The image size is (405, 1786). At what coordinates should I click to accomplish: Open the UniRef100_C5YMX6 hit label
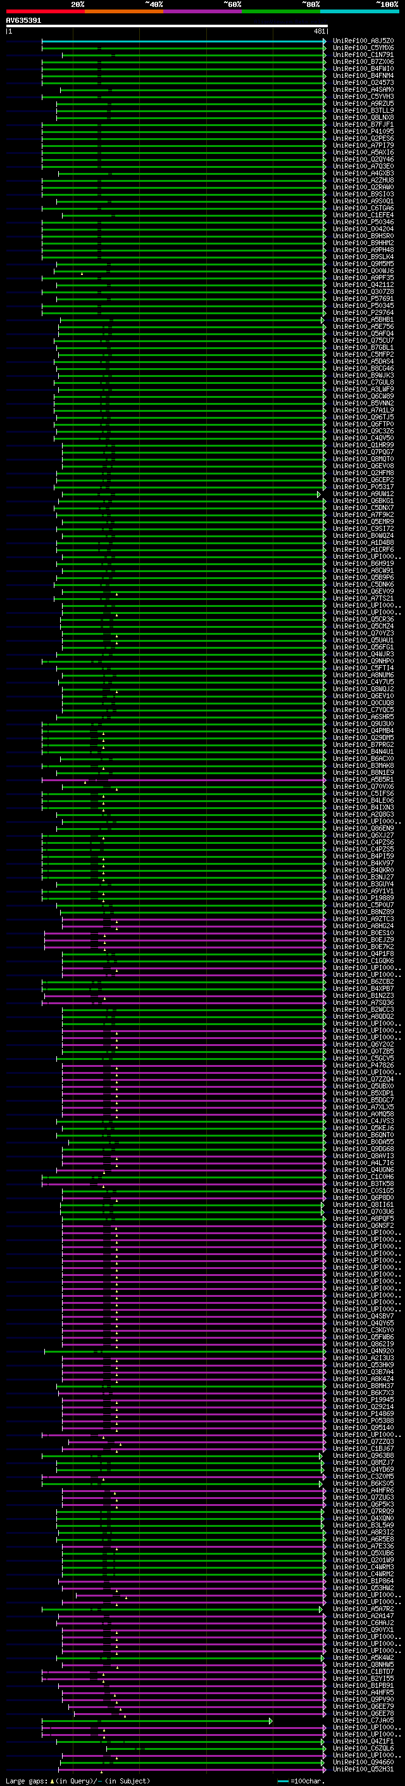363,48
